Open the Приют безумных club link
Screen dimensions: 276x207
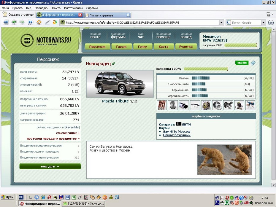tap(177, 135)
